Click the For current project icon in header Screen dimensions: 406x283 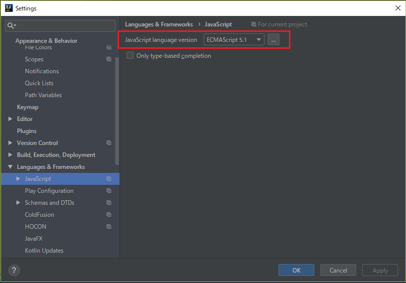coord(254,24)
